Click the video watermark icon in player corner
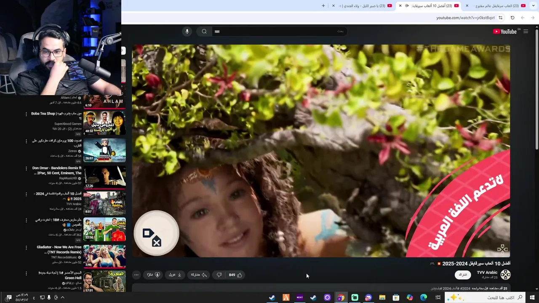This screenshot has height=303, width=539. [502, 249]
